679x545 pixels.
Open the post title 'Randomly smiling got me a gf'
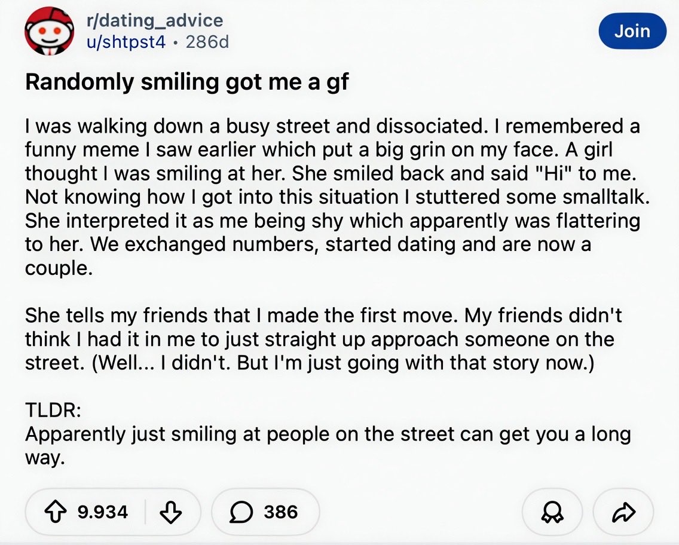click(187, 82)
